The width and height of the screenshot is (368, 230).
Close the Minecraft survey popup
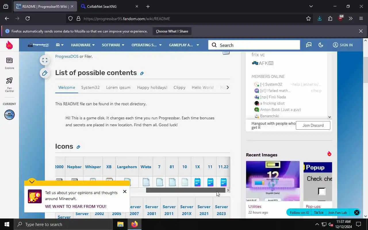pos(125,191)
